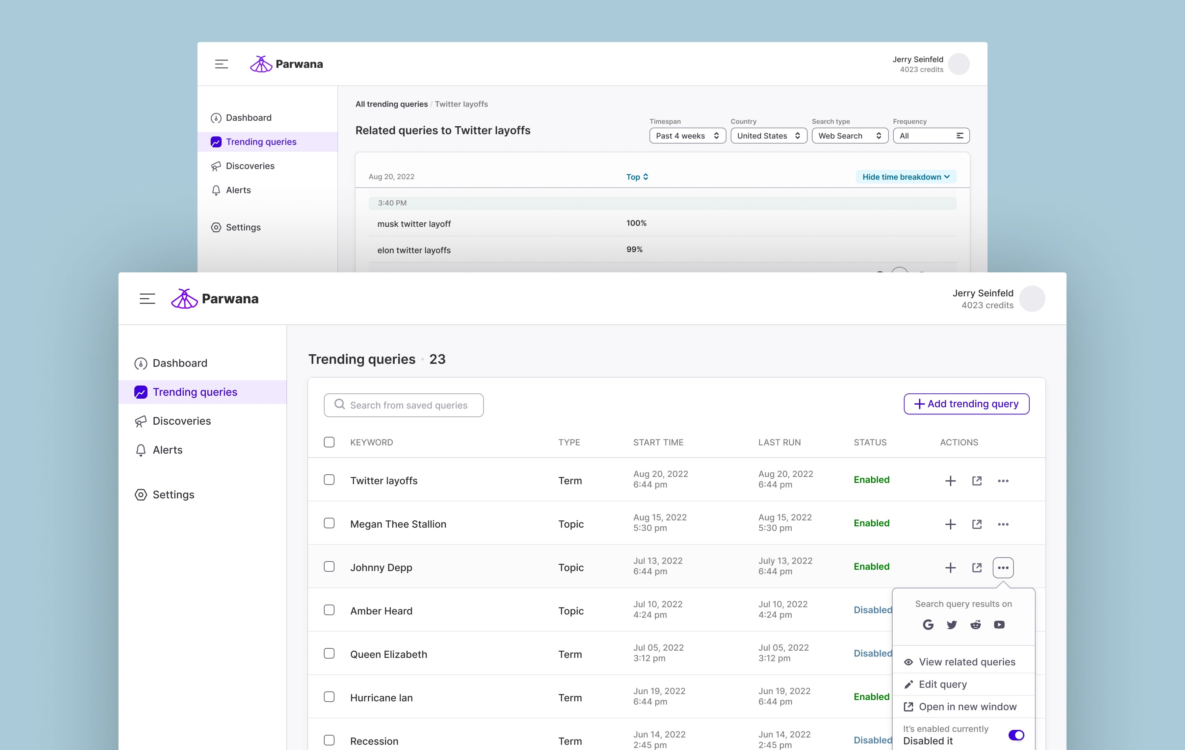Image resolution: width=1185 pixels, height=750 pixels.
Task: Click the 3:40 PM time header bar
Action: point(662,203)
